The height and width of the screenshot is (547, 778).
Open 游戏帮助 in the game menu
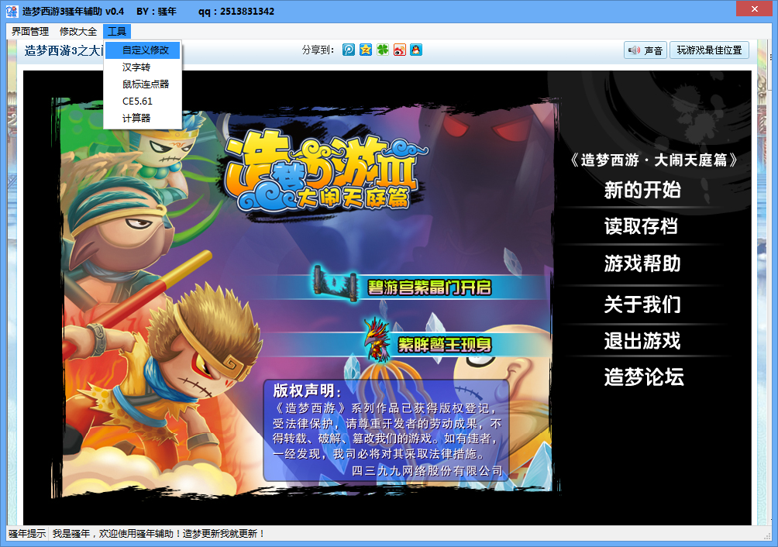[x=642, y=263]
